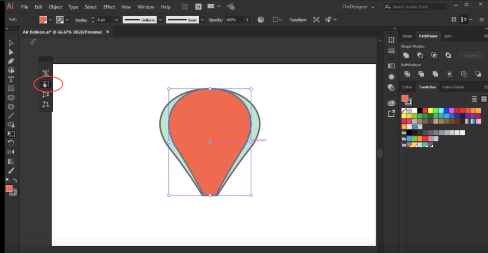
Task: Select the Type tool
Action: click(x=11, y=79)
